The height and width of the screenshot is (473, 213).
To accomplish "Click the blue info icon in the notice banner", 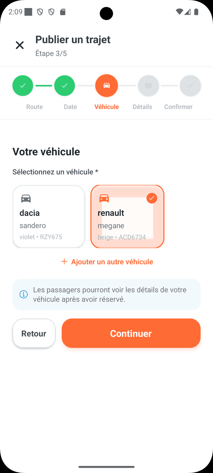I will click(23, 294).
